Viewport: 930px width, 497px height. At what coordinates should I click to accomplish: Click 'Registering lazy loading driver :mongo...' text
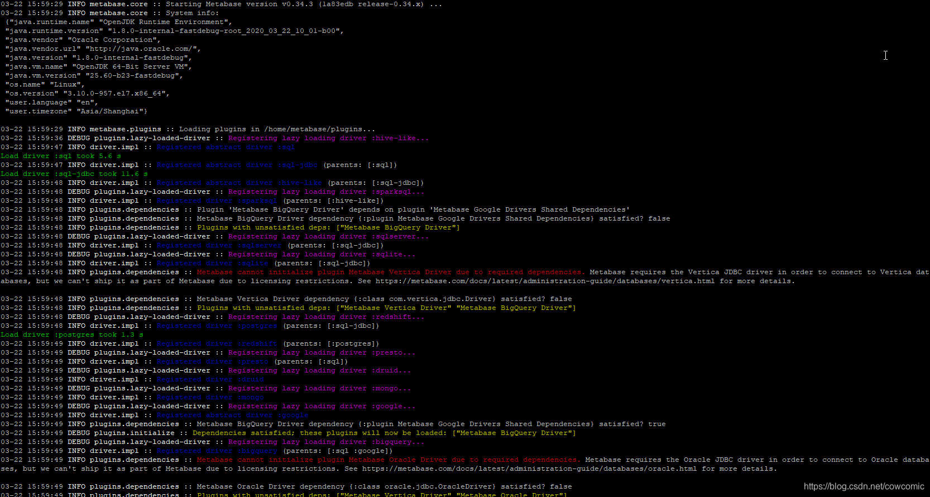320,388
